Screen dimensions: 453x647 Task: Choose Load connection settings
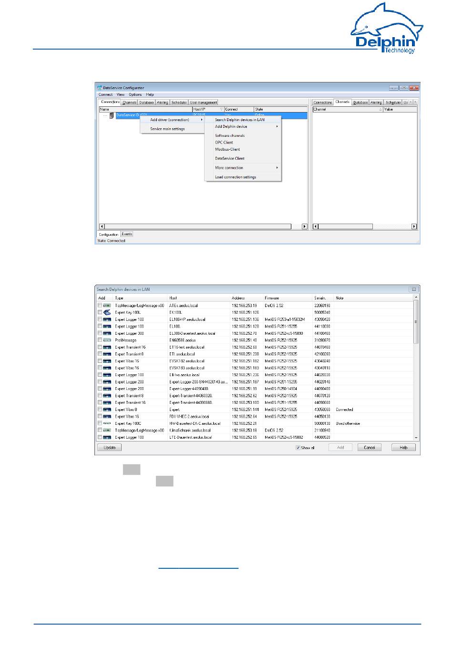point(243,177)
